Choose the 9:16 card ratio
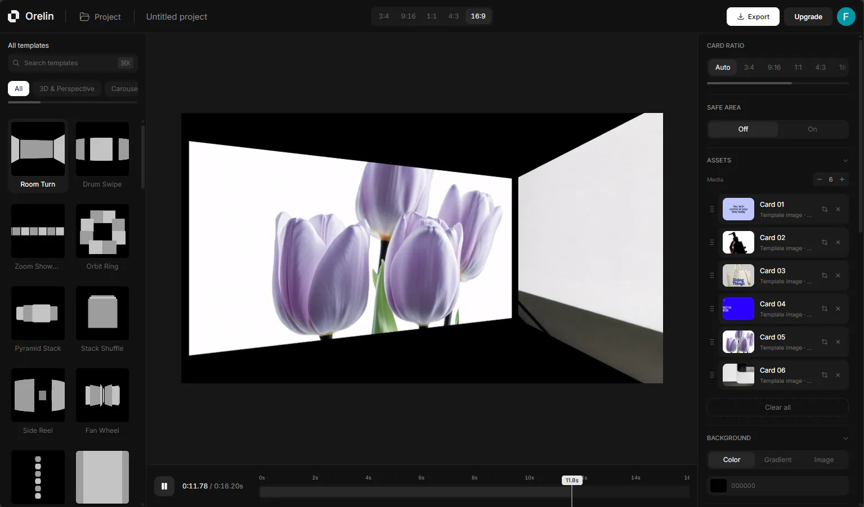 (774, 67)
